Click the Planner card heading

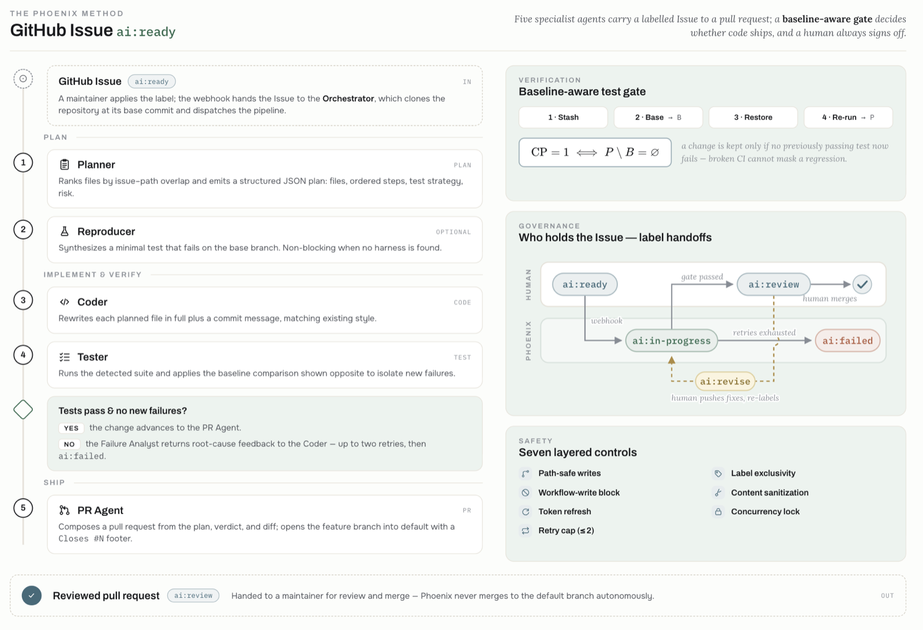[96, 164]
